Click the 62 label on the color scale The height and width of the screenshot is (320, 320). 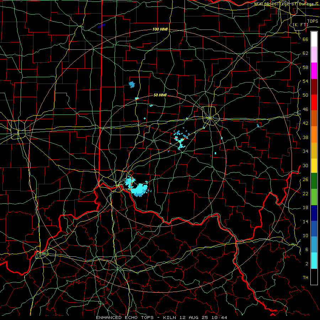tap(305, 53)
